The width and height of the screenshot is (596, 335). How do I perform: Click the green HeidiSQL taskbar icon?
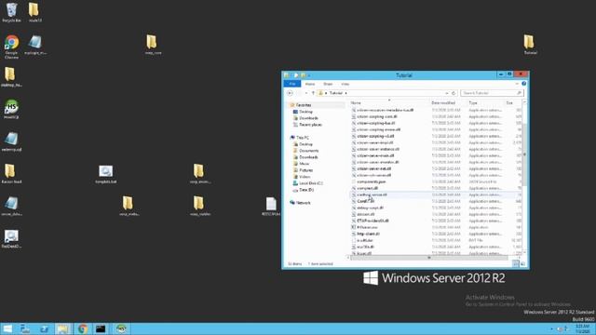tap(121, 328)
